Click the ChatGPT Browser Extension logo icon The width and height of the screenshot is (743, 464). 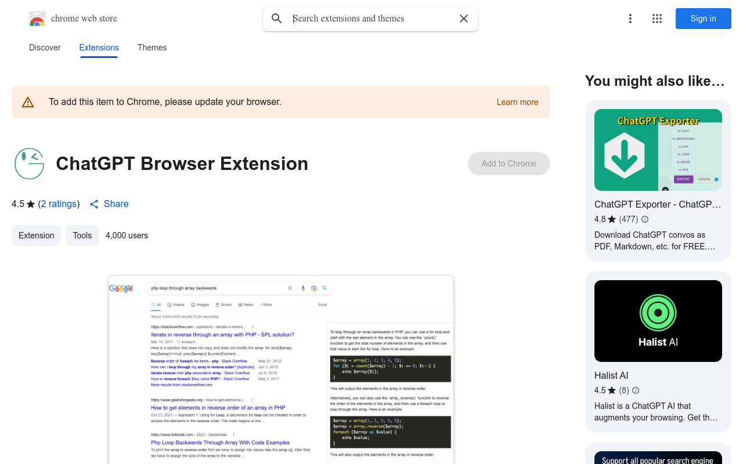pyautogui.click(x=29, y=164)
